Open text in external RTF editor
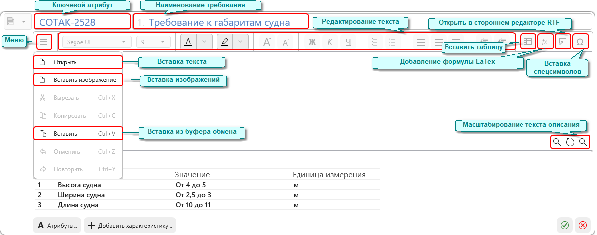 coord(562,42)
